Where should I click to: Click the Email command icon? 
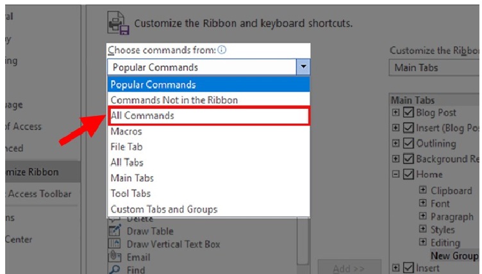tap(115, 257)
